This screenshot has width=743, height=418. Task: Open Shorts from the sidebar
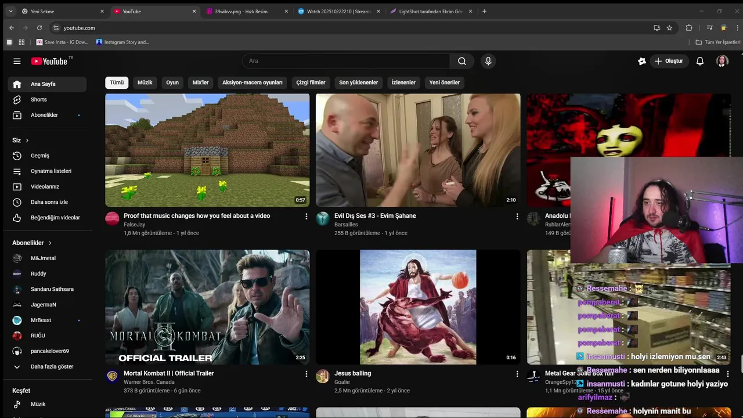point(47,100)
